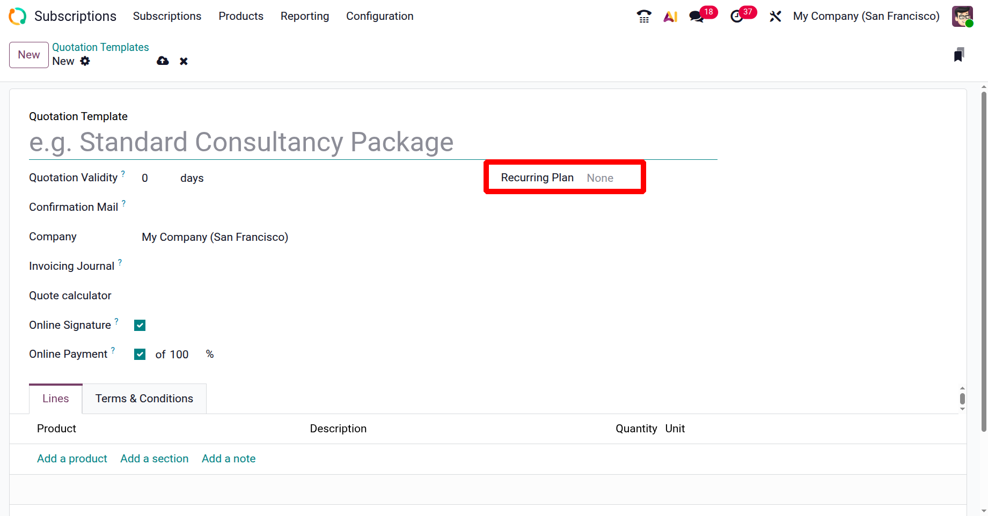The width and height of the screenshot is (988, 516).
Task: Launch the AI assistant icon
Action: click(x=670, y=17)
